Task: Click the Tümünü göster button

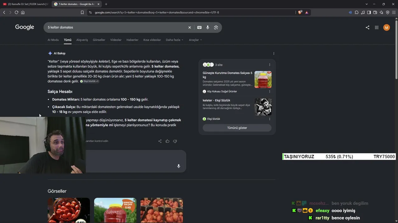Action: click(237, 128)
